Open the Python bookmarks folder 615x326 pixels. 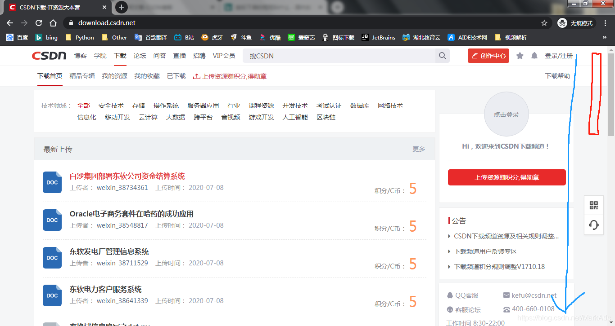tap(80, 37)
